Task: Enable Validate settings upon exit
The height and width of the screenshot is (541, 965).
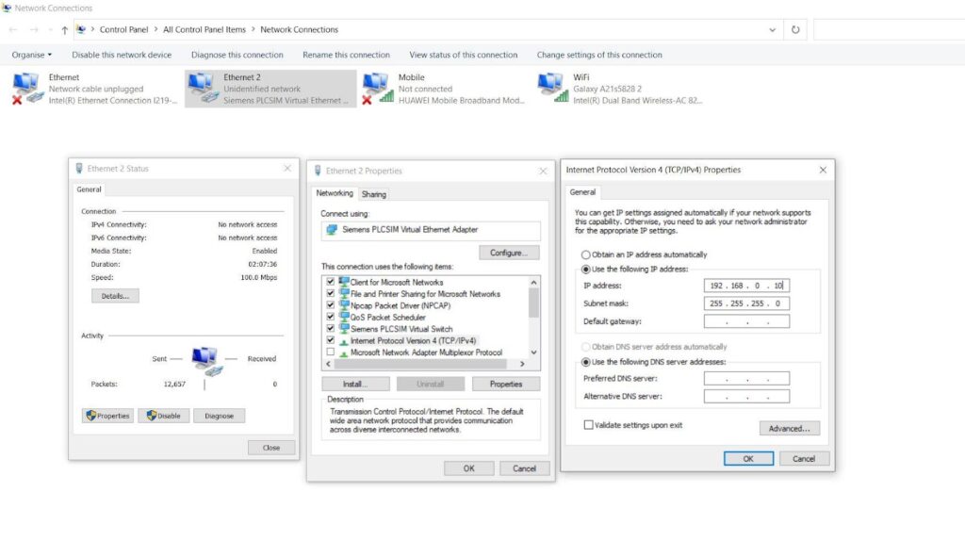Action: [588, 425]
